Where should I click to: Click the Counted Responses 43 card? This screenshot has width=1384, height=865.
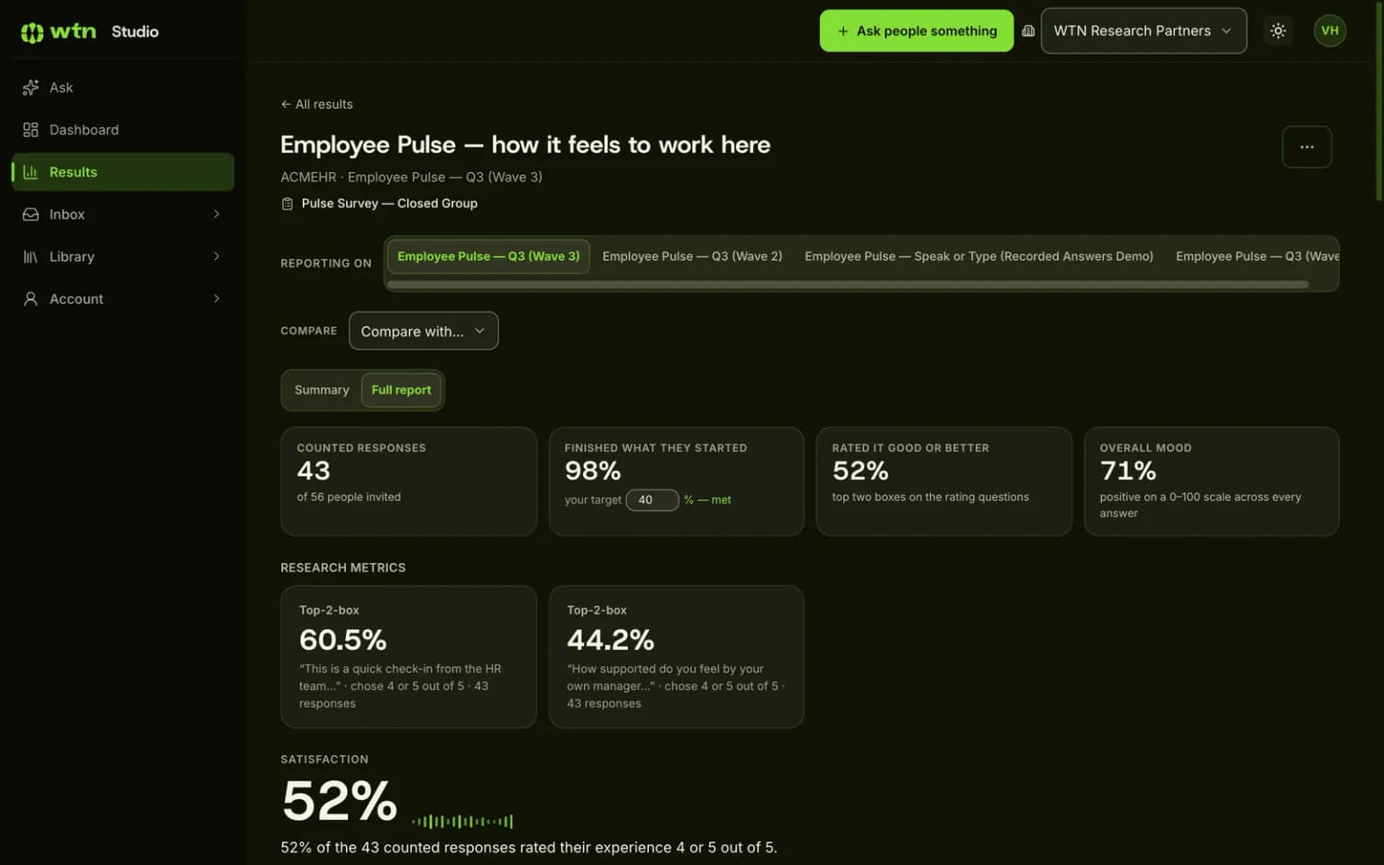[x=409, y=481]
